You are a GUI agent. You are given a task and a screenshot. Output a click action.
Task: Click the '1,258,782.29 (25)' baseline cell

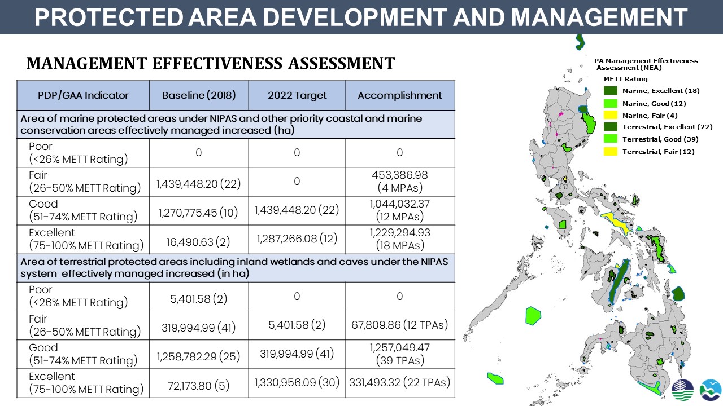(199, 355)
